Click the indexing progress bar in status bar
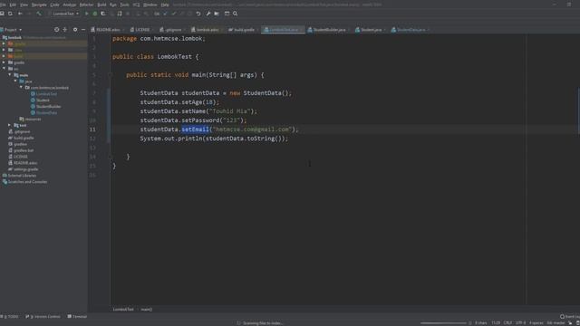Image resolution: width=580 pixels, height=326 pixels. point(443,323)
